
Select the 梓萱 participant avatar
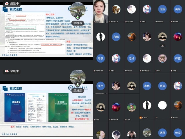coord(177,58)
